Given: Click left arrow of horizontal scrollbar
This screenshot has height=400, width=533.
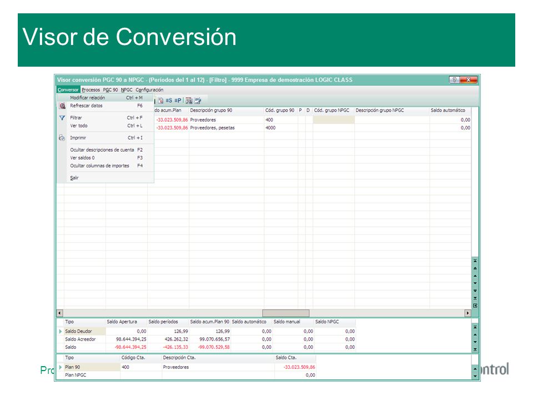Looking at the screenshot, I should click(60, 313).
